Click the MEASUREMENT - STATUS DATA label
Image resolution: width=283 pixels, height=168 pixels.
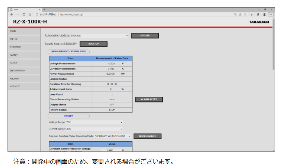[x=68, y=51]
